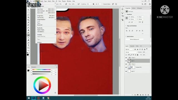This screenshot has height=100, width=178.
Task: Click the Remove Background button
Action: tap(135, 39)
